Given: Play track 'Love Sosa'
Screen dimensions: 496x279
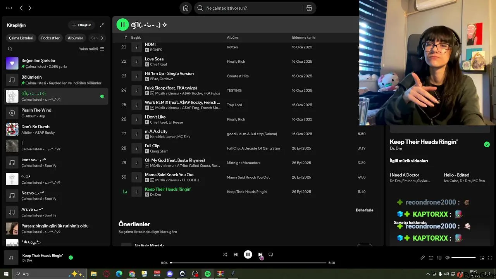Looking at the screenshot, I should click(154, 59).
